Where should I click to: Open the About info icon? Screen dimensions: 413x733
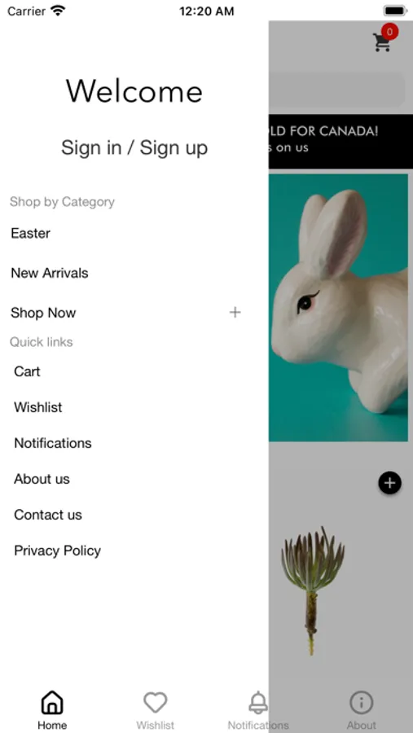coord(361,703)
